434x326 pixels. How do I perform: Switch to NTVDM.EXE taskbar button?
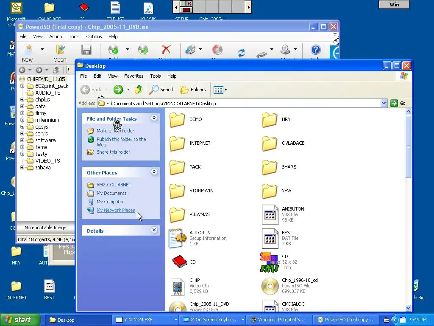point(145,320)
